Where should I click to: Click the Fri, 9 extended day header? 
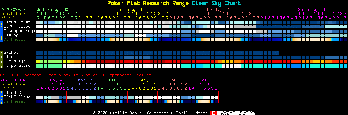[x=207, y=80]
